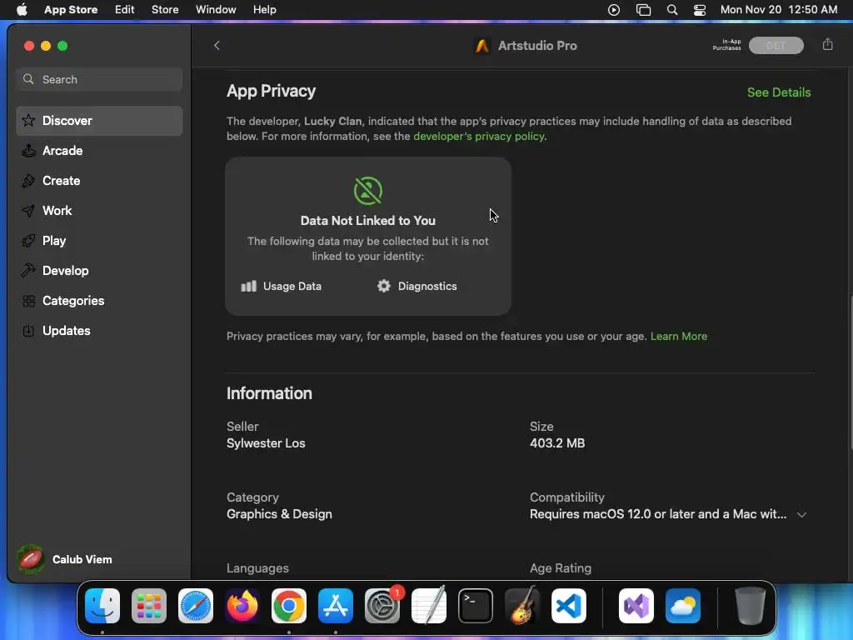The height and width of the screenshot is (640, 853).
Task: Click the size value 403.2 MB
Action: [x=557, y=443]
